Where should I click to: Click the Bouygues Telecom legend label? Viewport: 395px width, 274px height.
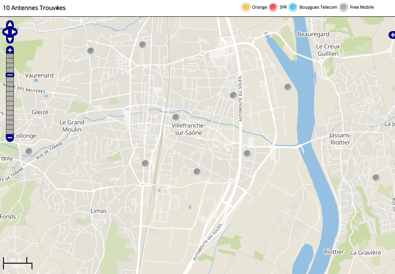(319, 7)
